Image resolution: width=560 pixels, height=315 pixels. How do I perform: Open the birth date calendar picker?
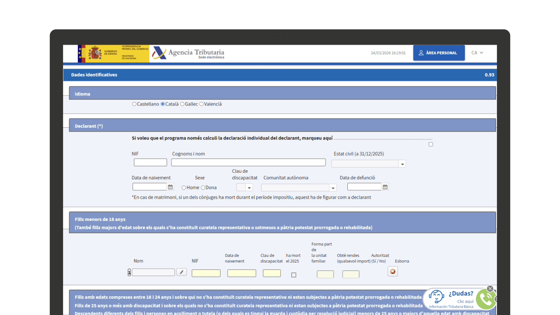pyautogui.click(x=171, y=187)
